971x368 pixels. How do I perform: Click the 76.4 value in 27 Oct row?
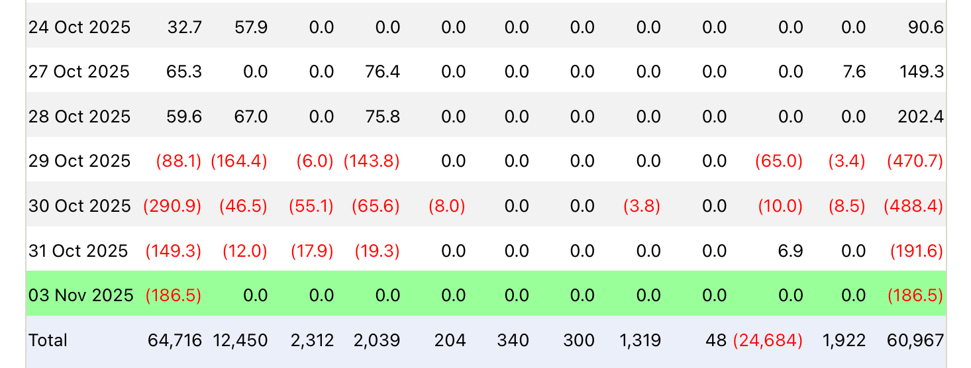[x=382, y=71]
